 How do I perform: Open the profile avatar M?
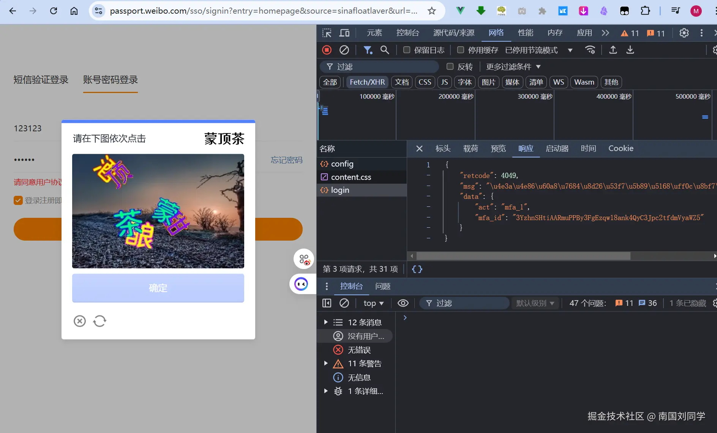[696, 11]
